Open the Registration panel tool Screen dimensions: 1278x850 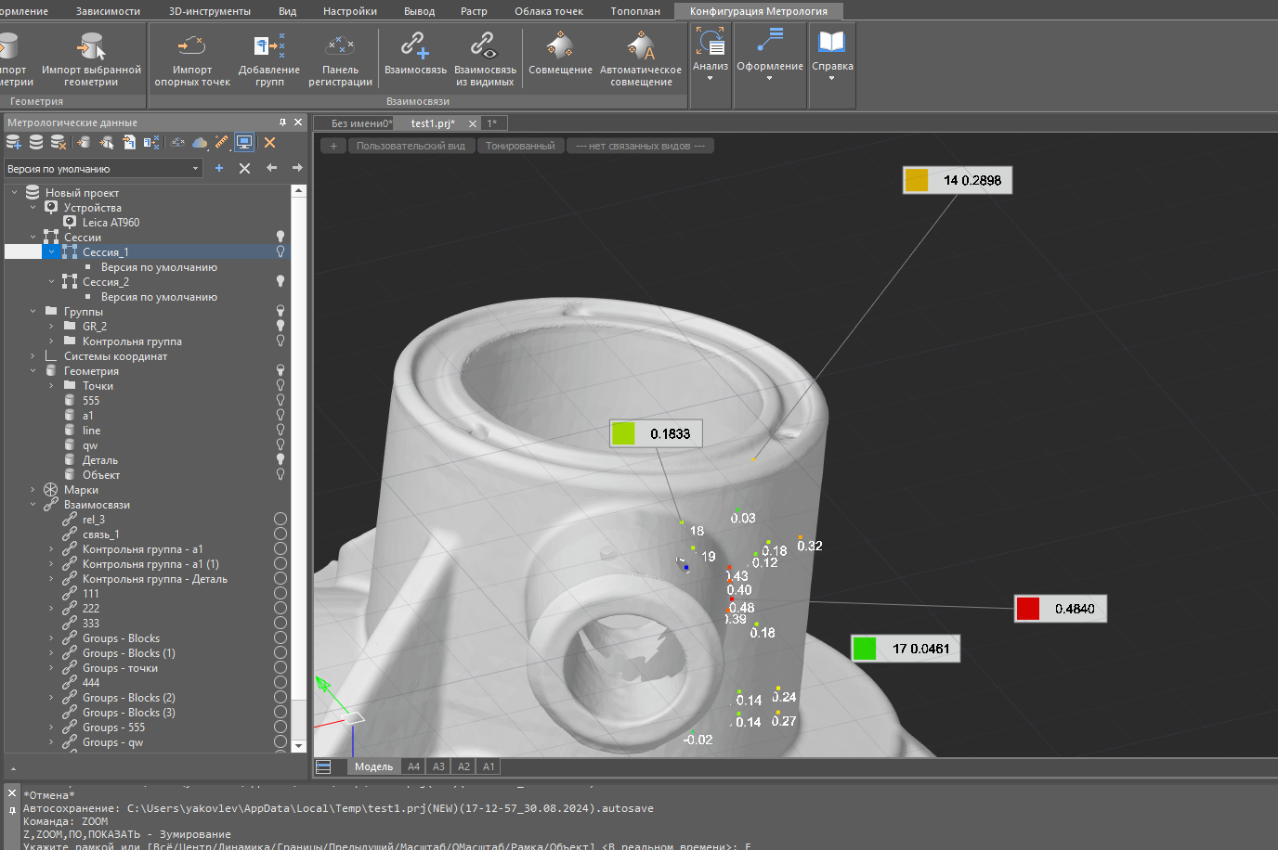[340, 46]
